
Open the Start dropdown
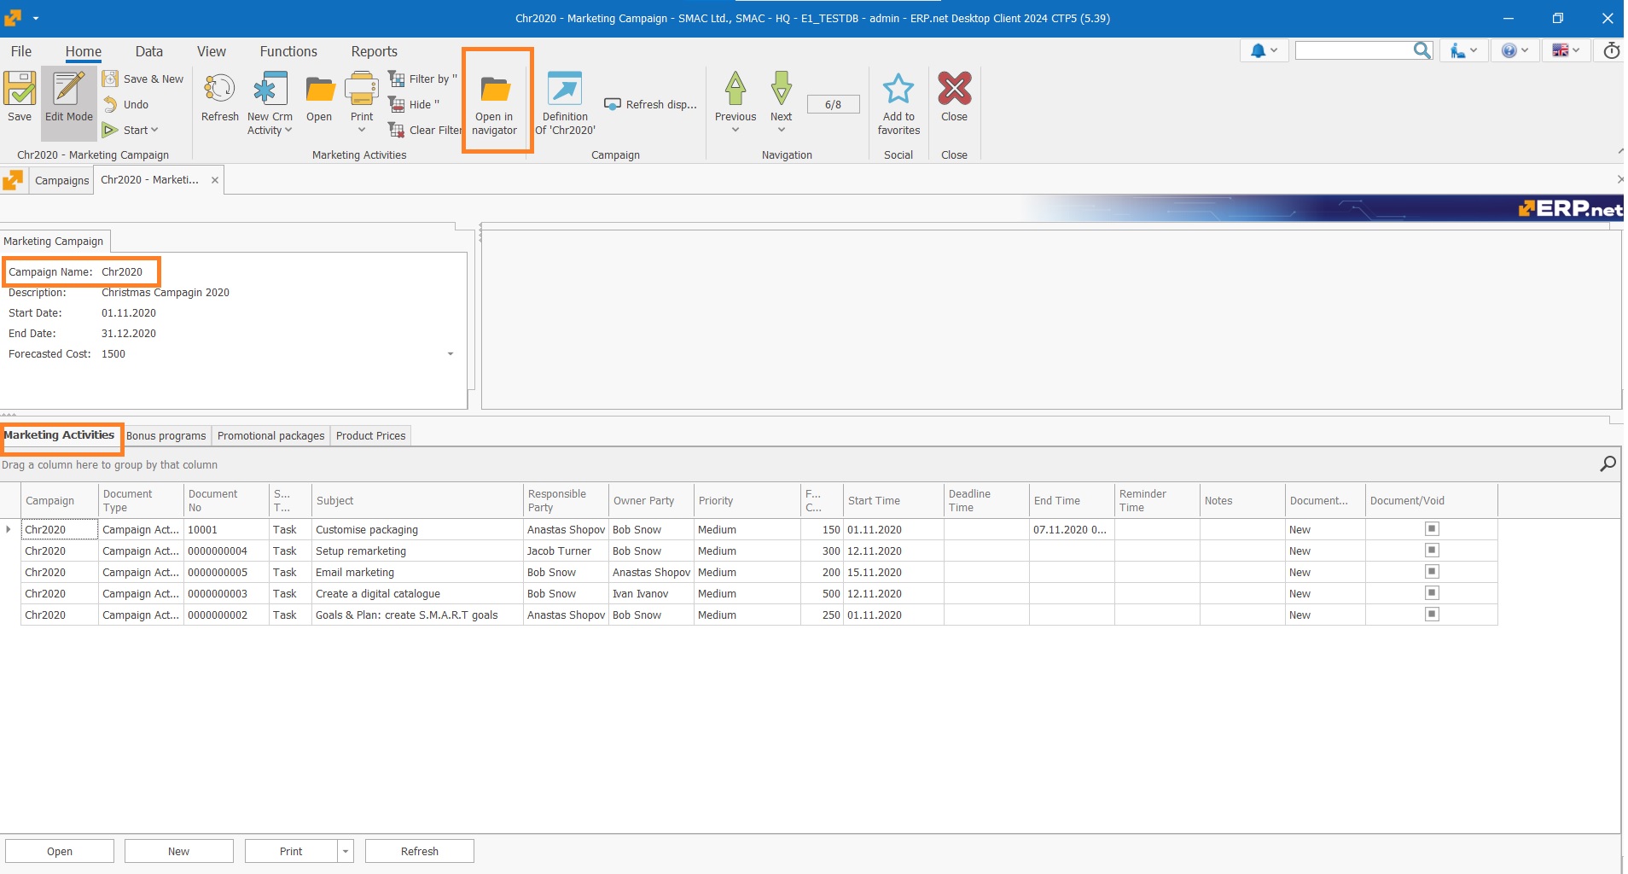coord(141,130)
